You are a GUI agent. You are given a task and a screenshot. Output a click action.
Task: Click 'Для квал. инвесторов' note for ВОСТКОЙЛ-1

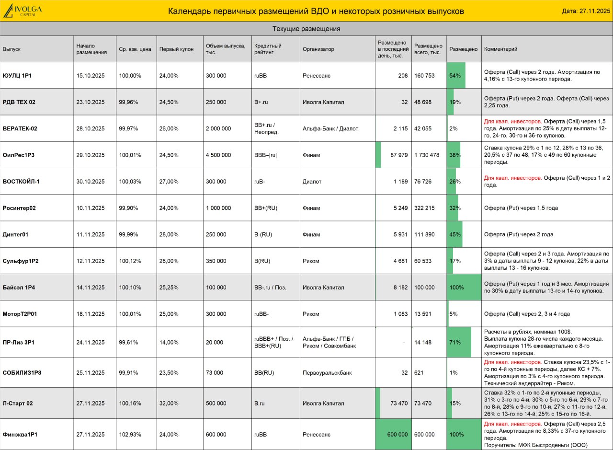click(x=513, y=178)
